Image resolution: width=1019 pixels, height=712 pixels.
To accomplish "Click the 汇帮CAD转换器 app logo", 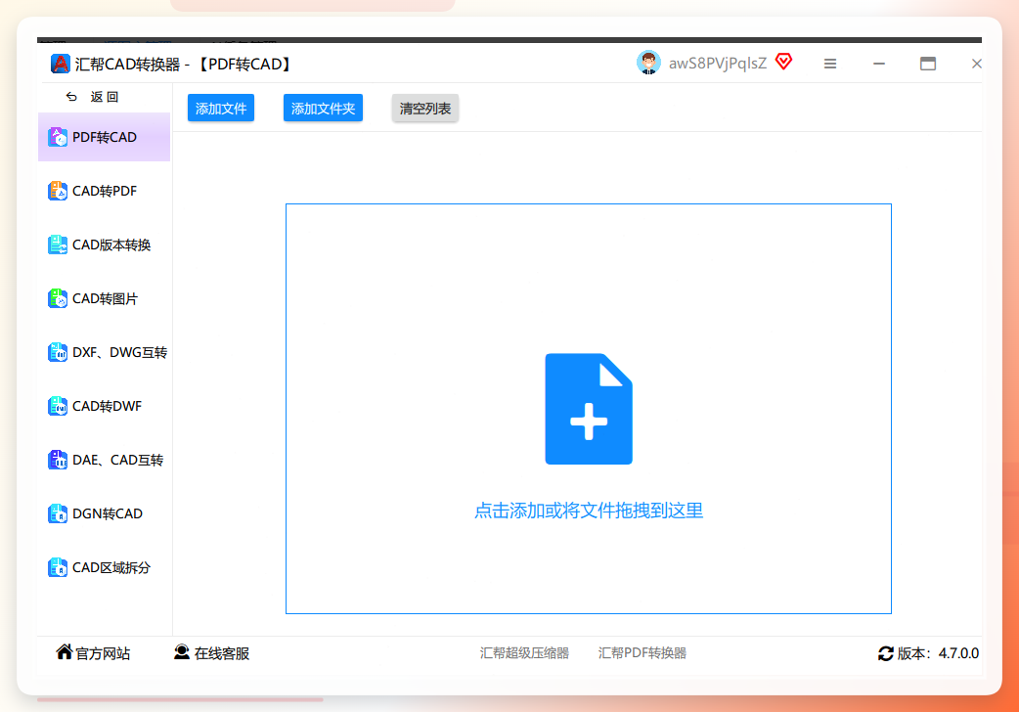I will coord(61,64).
